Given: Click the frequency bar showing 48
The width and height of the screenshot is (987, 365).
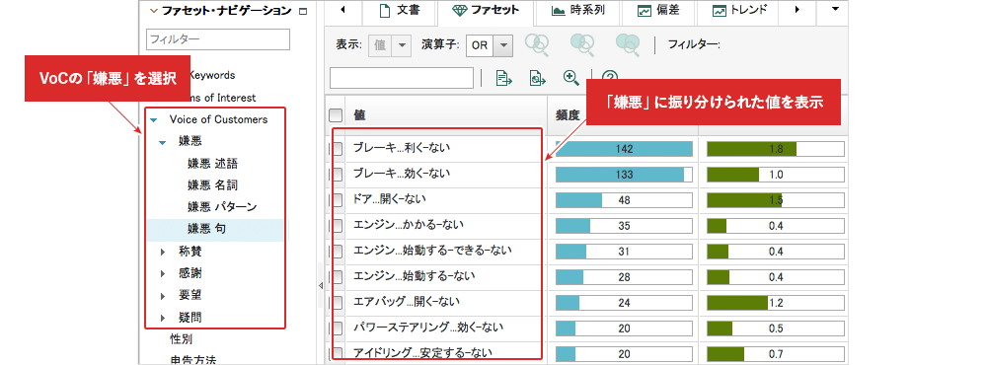Looking at the screenshot, I should pos(624,201).
